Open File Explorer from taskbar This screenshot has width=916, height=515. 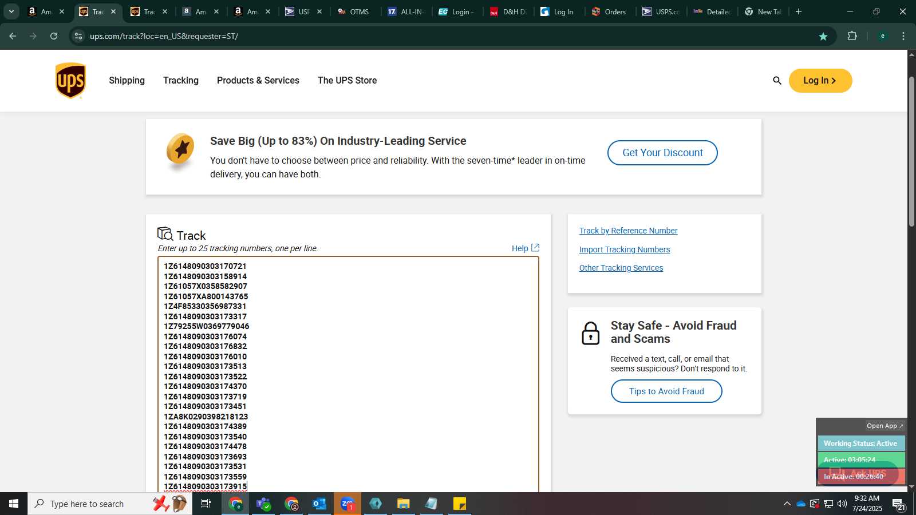(403, 504)
